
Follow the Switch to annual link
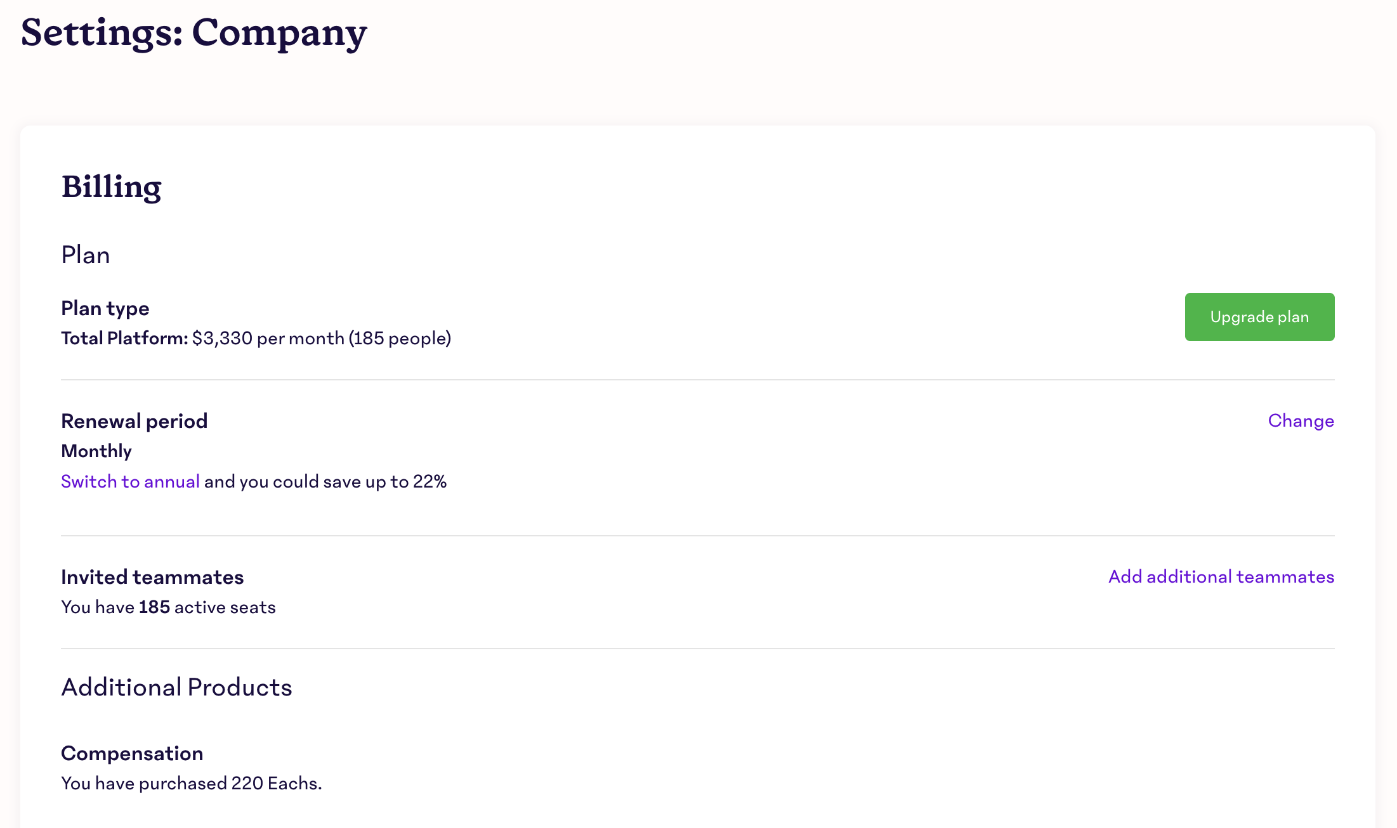(130, 482)
